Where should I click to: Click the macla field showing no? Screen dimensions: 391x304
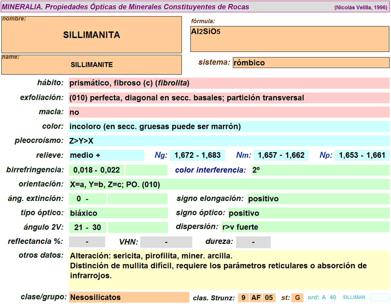[229, 112]
